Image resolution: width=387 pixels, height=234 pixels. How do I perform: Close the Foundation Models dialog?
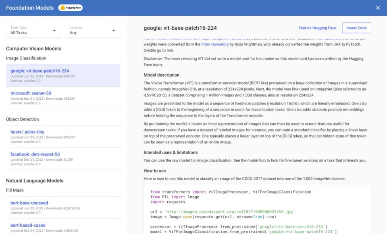click(378, 8)
